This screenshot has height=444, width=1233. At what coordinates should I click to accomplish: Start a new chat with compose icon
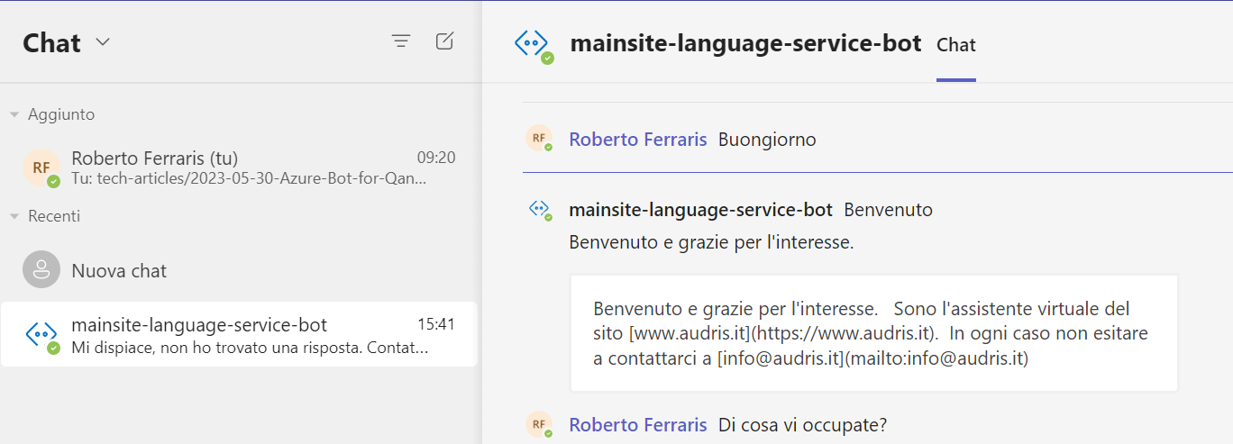click(444, 41)
